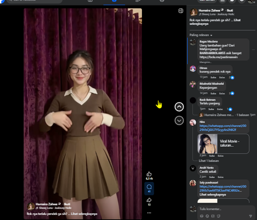Open Nira's whatsapp.com channel link

(223, 128)
